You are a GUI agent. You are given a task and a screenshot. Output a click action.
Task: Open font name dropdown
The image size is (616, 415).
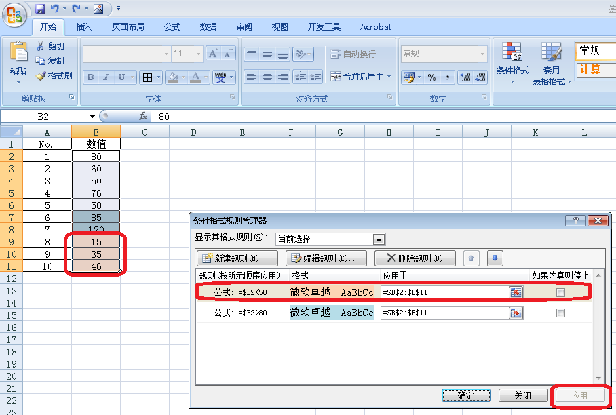click(x=167, y=54)
